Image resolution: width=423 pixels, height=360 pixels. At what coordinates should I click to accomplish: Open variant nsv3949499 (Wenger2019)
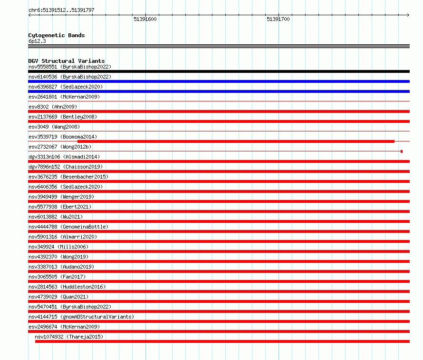(x=61, y=197)
